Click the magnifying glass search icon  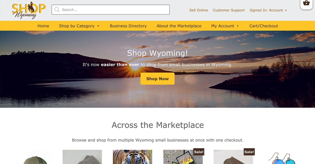(57, 10)
